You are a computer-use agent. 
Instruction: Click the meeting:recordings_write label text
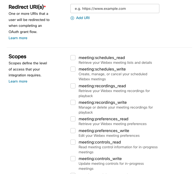[103, 102]
